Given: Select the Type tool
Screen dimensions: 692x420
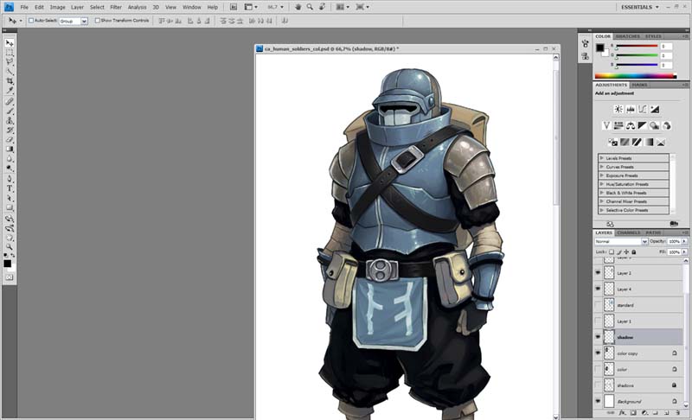Looking at the screenshot, I should (10, 188).
